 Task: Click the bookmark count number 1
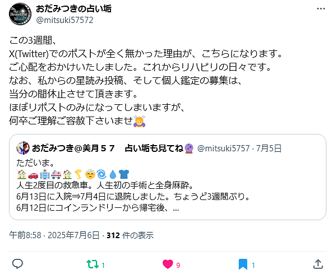[x=253, y=266]
